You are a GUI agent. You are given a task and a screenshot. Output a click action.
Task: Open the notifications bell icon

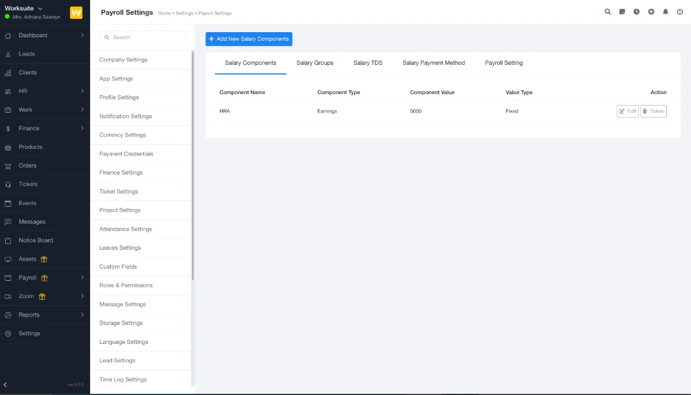[x=666, y=12]
